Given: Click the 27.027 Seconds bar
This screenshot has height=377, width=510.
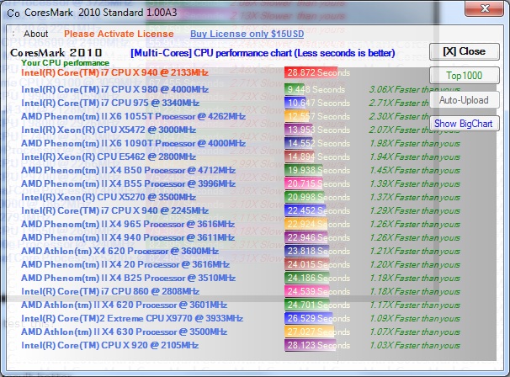Looking at the screenshot, I should (x=310, y=332).
